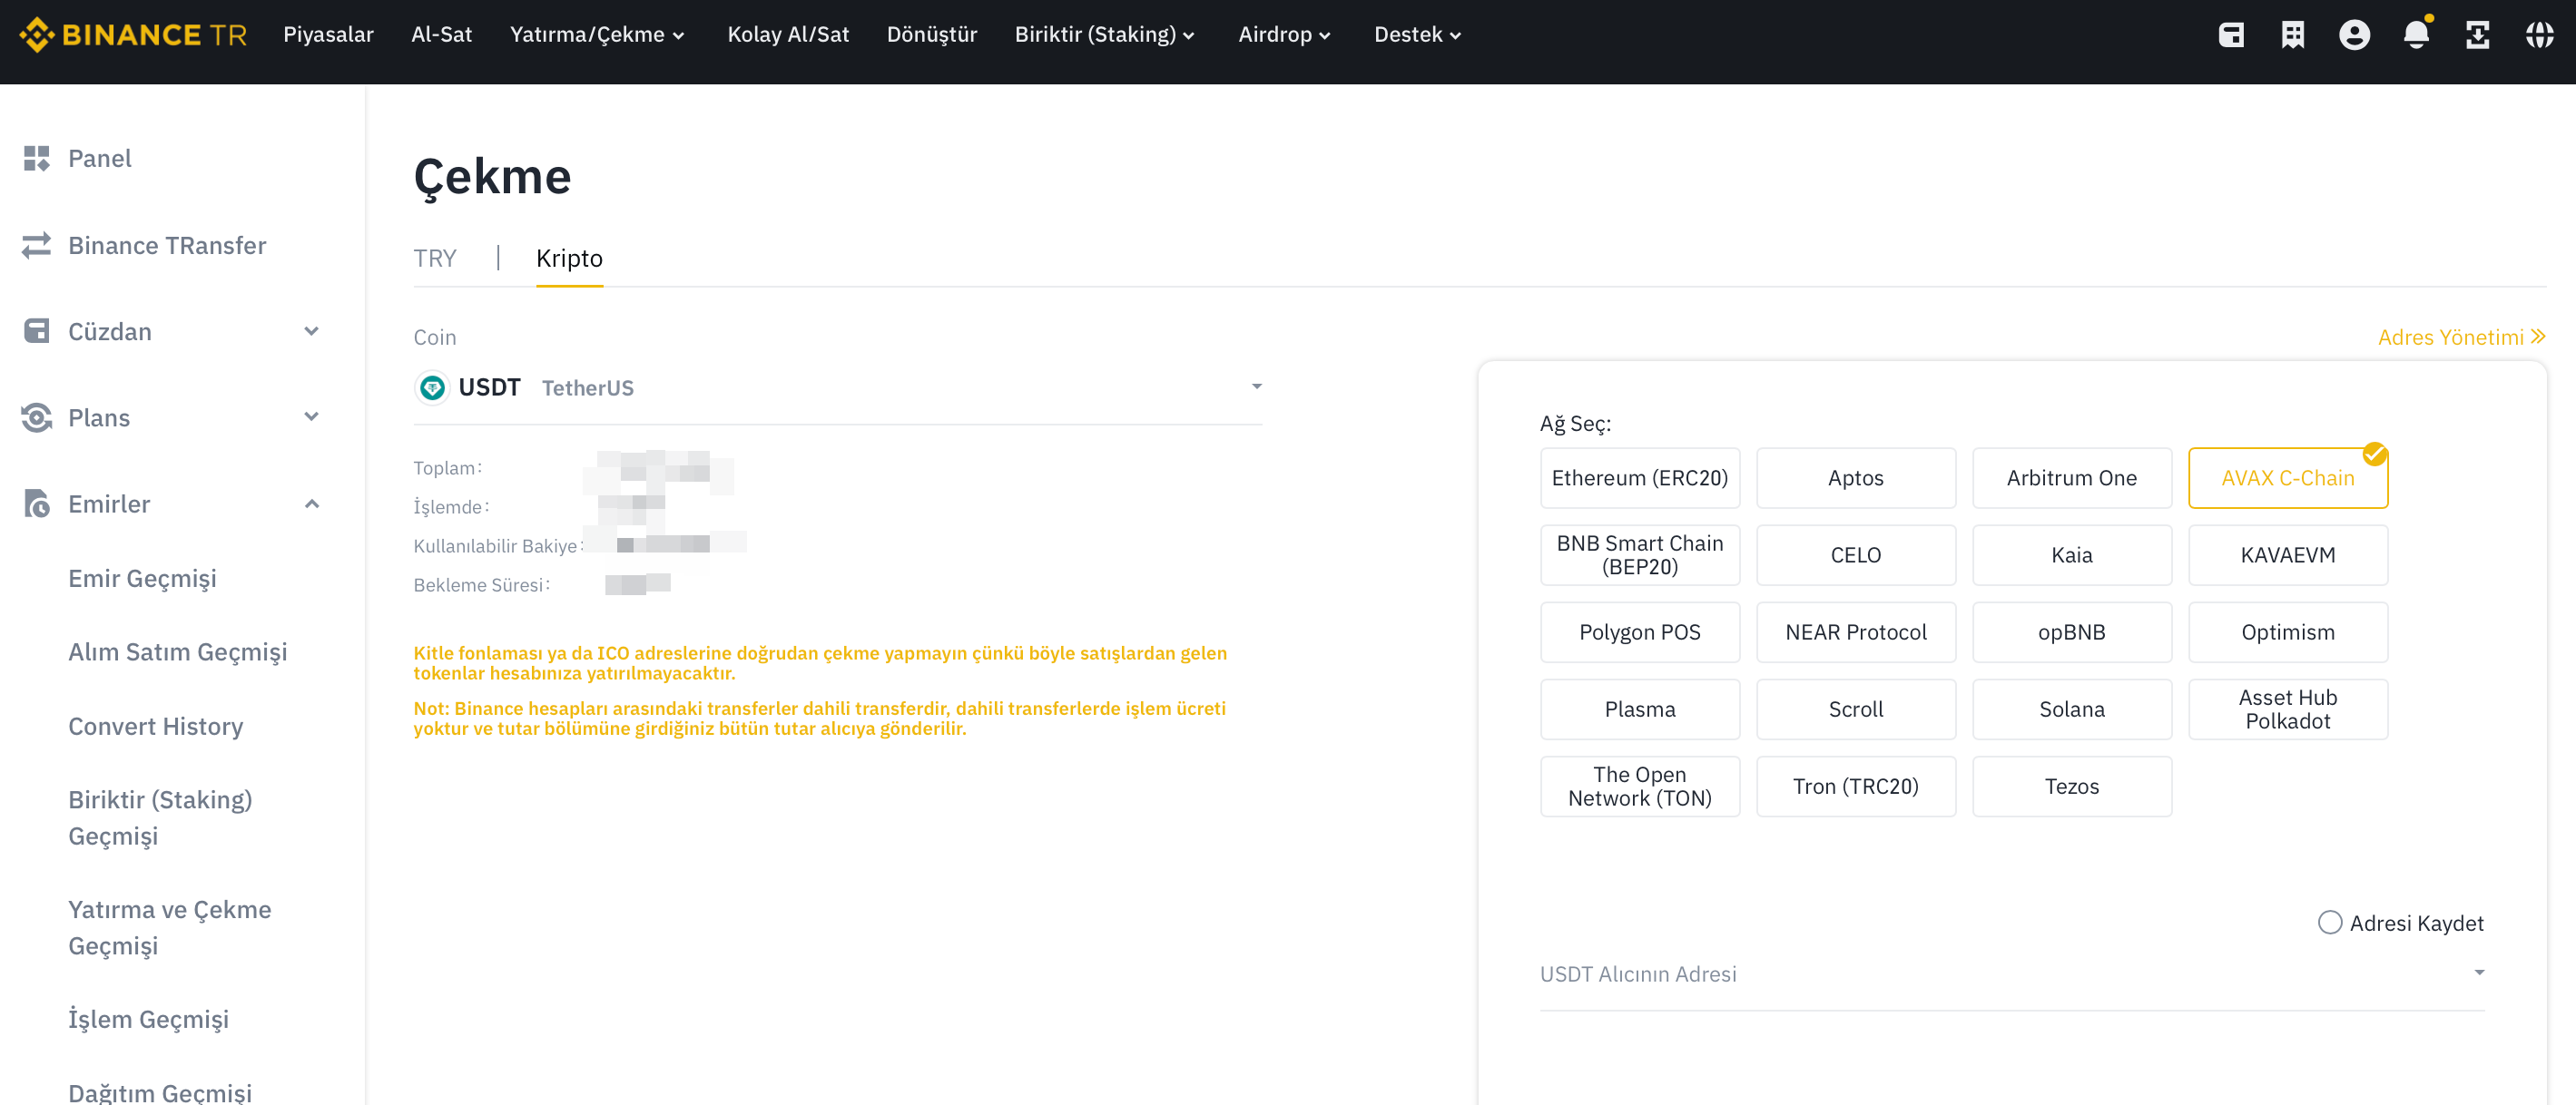Click the USDT Tether coin icon
Viewport: 2576px width, 1105px height.
pos(432,387)
